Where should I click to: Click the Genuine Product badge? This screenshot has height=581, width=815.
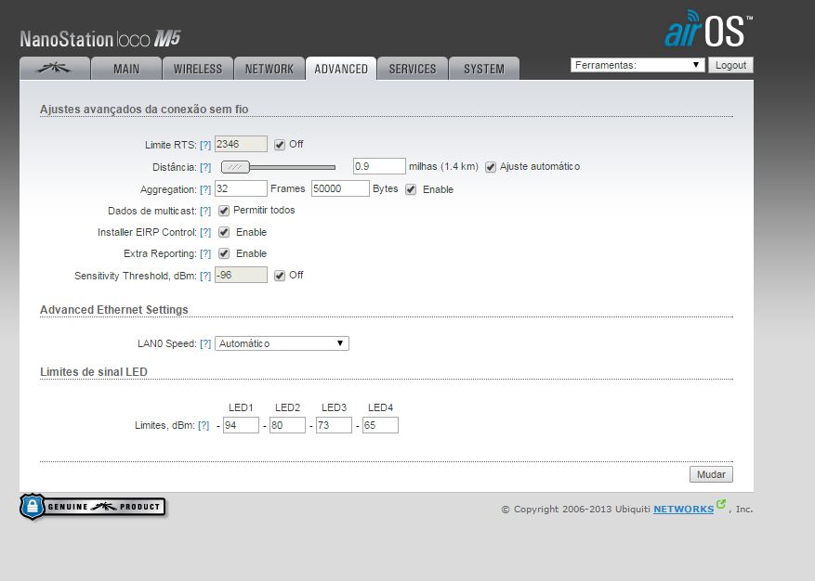[x=93, y=507]
